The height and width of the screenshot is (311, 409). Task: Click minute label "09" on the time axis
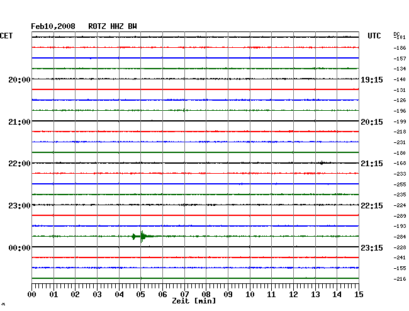click(228, 295)
